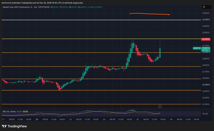Toggle the % scale button

click(x=206, y=7)
